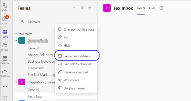Click the more apps ellipsis in sidebar
The width and height of the screenshot is (191, 101).
click(5, 87)
